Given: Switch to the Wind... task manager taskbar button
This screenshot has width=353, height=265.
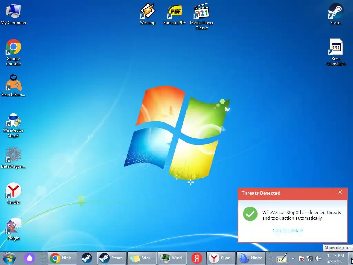Looking at the screenshot, I should tap(172, 258).
